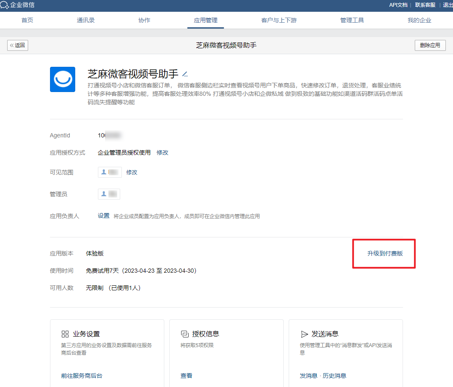
Task: Open the API文档 link
Action: point(398,5)
